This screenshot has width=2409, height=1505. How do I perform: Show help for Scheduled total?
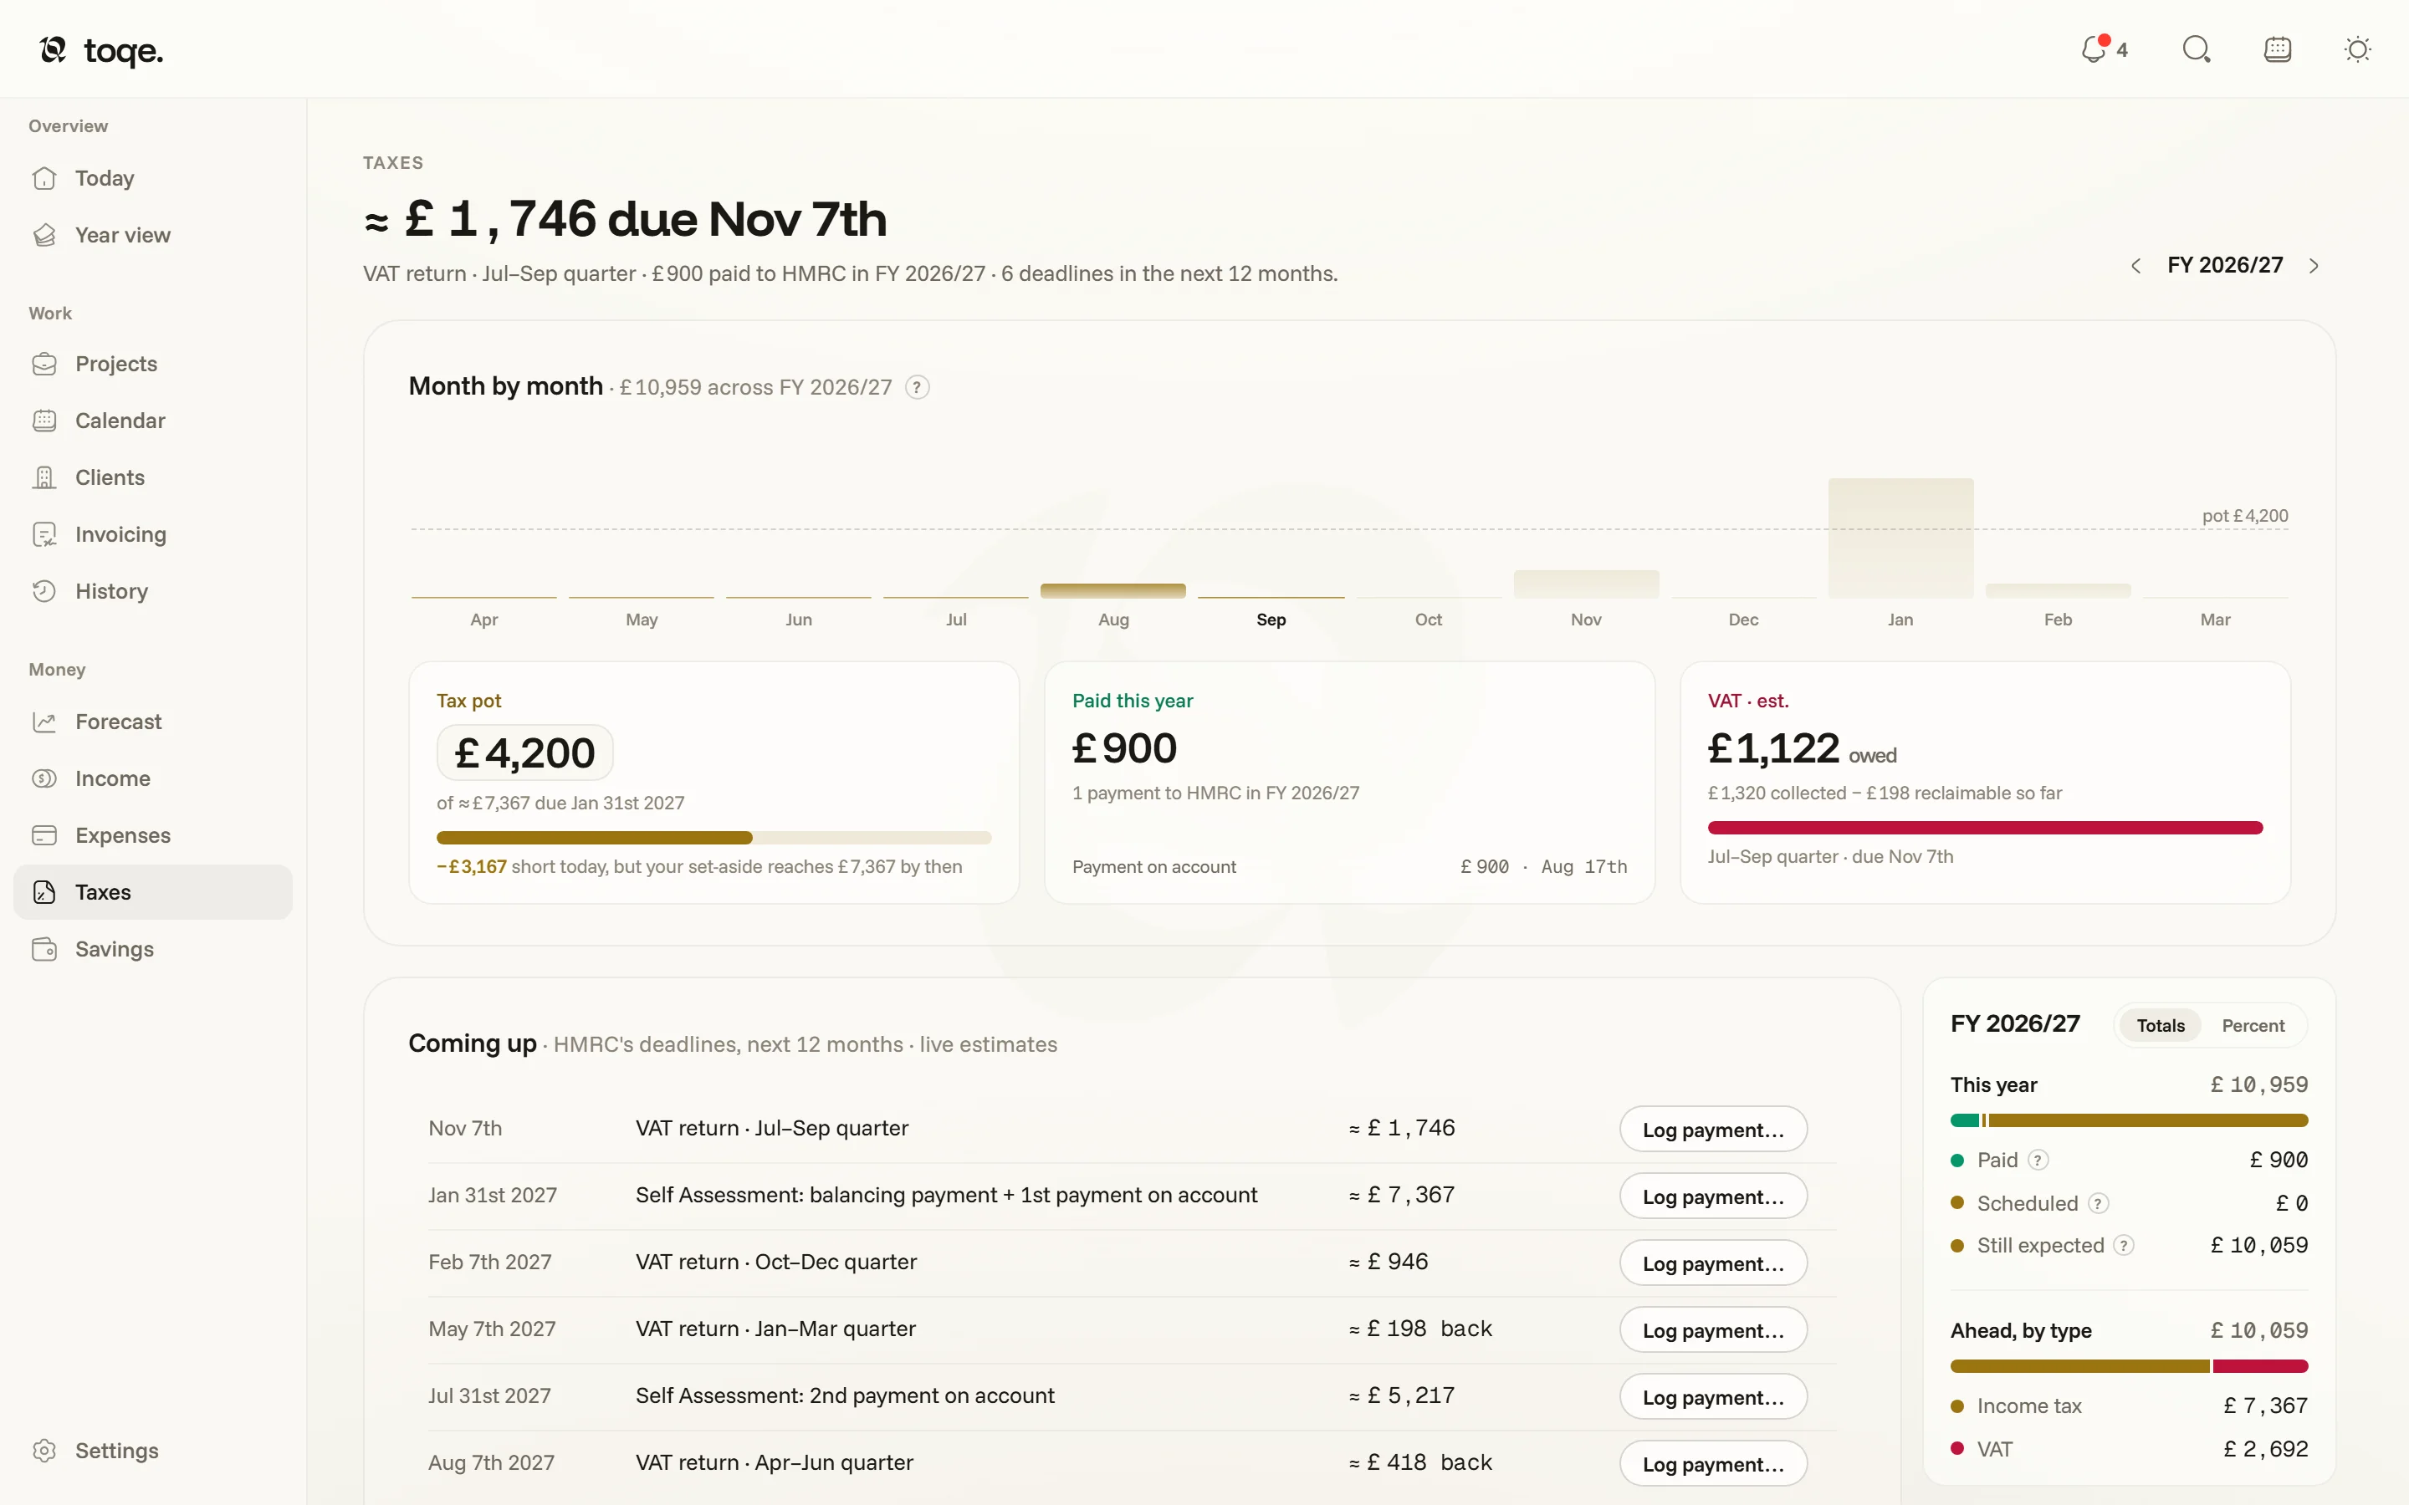[2098, 1203]
